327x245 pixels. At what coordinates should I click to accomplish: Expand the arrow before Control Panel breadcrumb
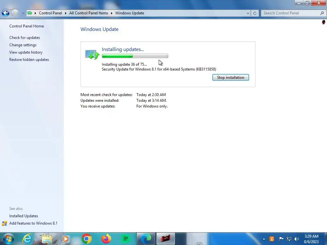click(x=35, y=13)
